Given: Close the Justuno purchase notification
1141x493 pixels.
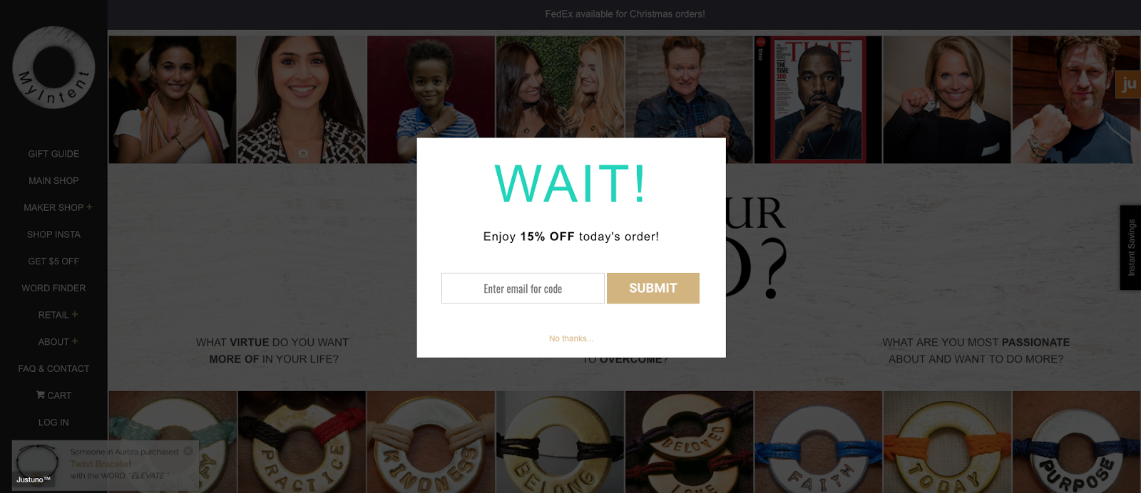Looking at the screenshot, I should coord(188,451).
